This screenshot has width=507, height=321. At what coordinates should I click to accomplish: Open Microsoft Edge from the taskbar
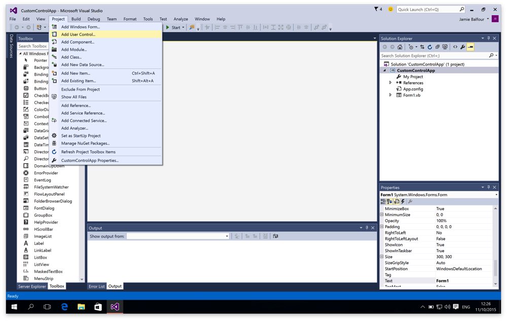64,306
